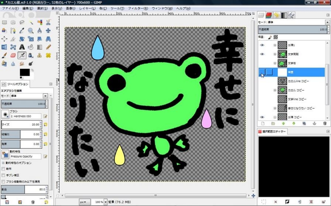Select the Color Picker tool
This screenshot has width=331, height=206.
coord(22,30)
